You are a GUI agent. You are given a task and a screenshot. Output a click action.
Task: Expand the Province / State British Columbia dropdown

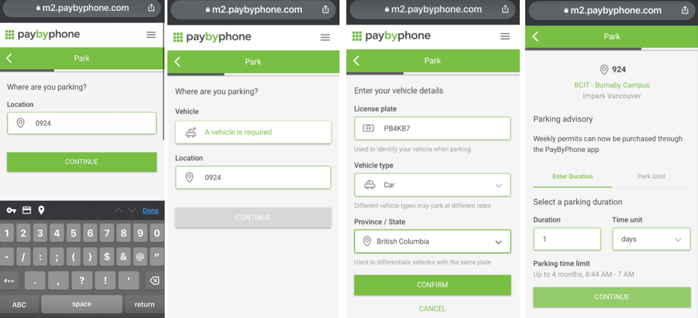pyautogui.click(x=432, y=241)
